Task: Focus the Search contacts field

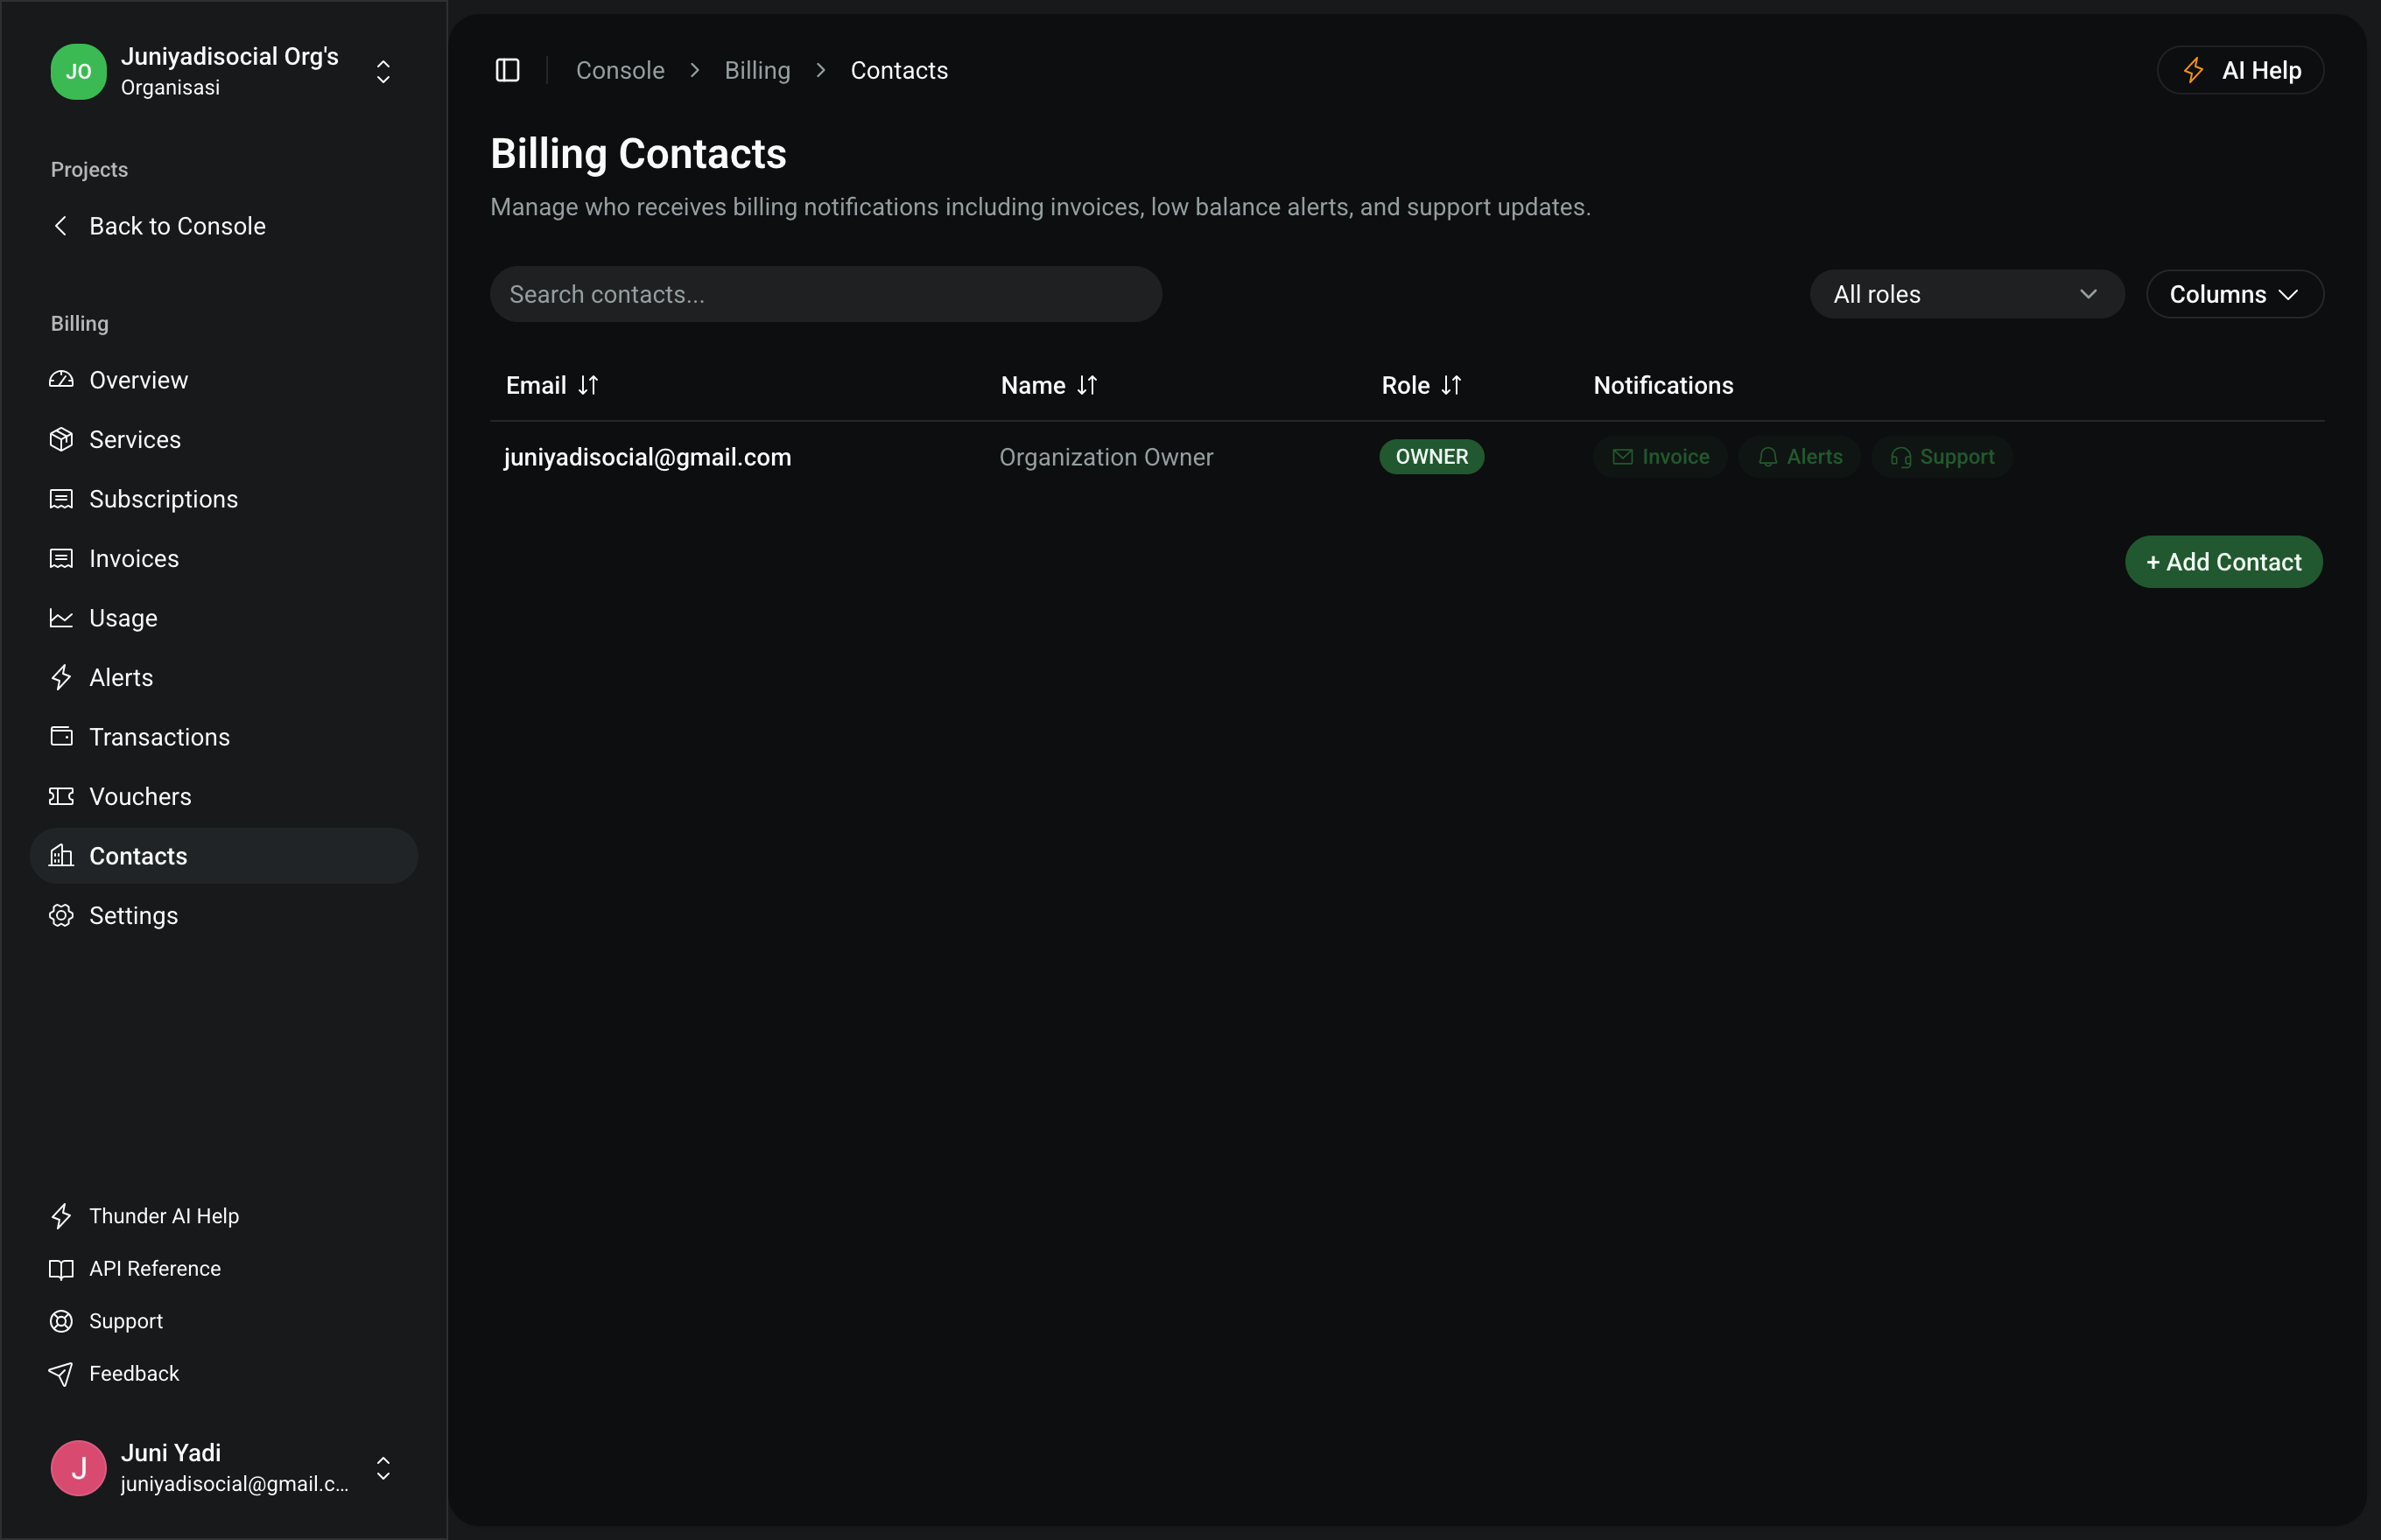Action: (x=825, y=294)
